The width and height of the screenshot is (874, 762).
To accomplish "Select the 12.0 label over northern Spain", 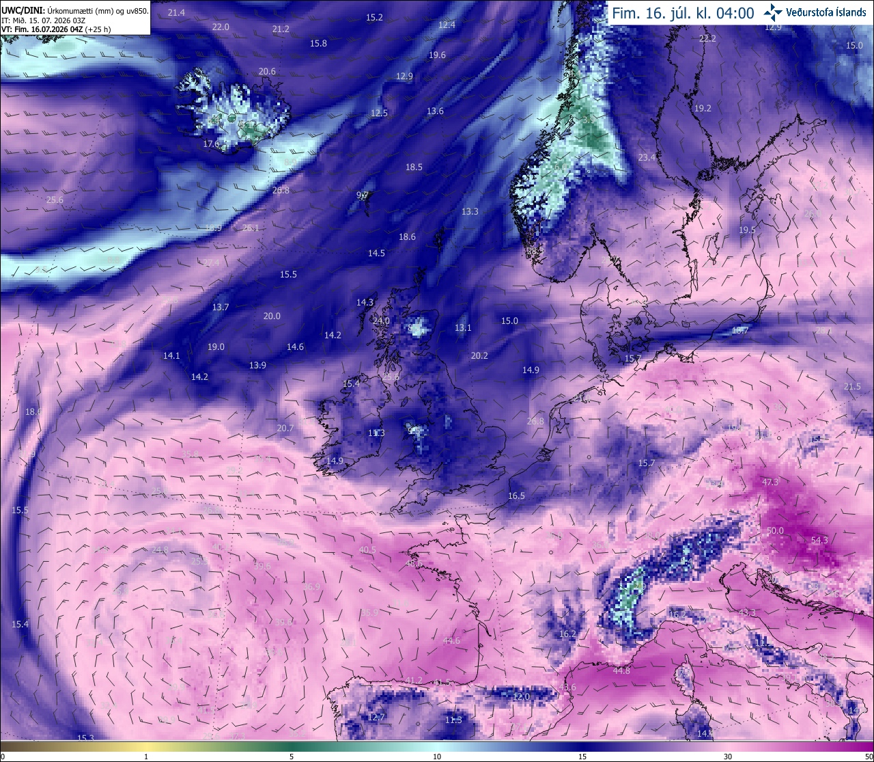I will 522,696.
